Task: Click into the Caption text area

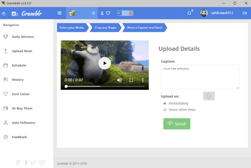Action: pos(200,77)
